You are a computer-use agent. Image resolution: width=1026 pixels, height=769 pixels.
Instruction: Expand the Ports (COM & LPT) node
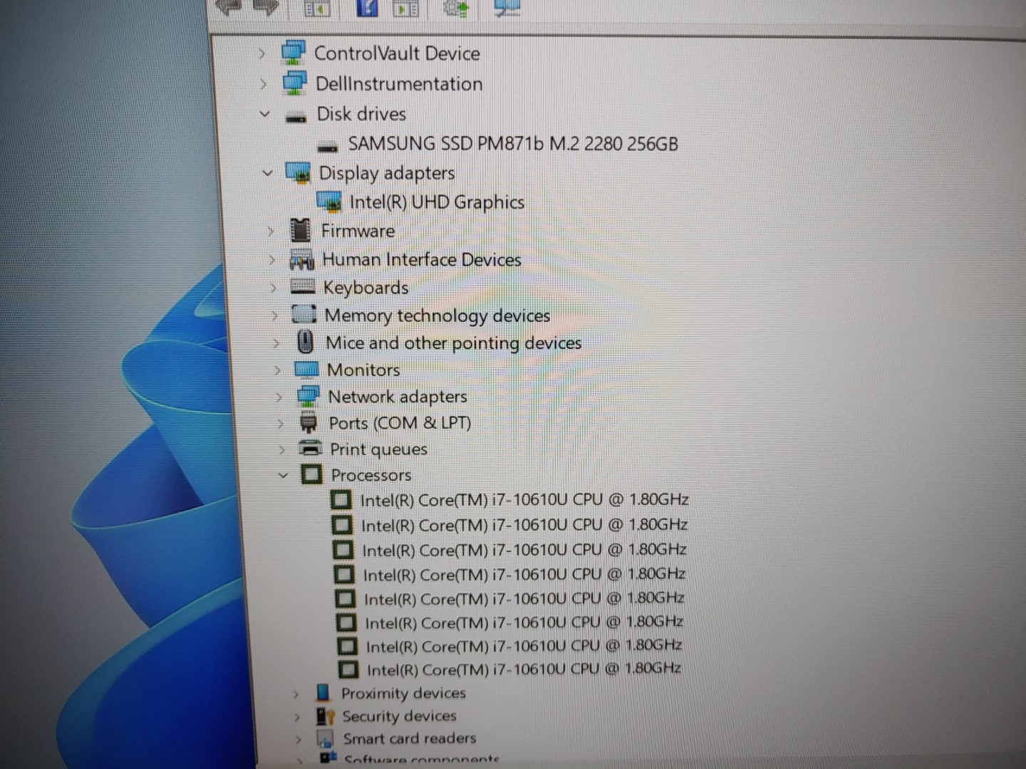click(280, 423)
